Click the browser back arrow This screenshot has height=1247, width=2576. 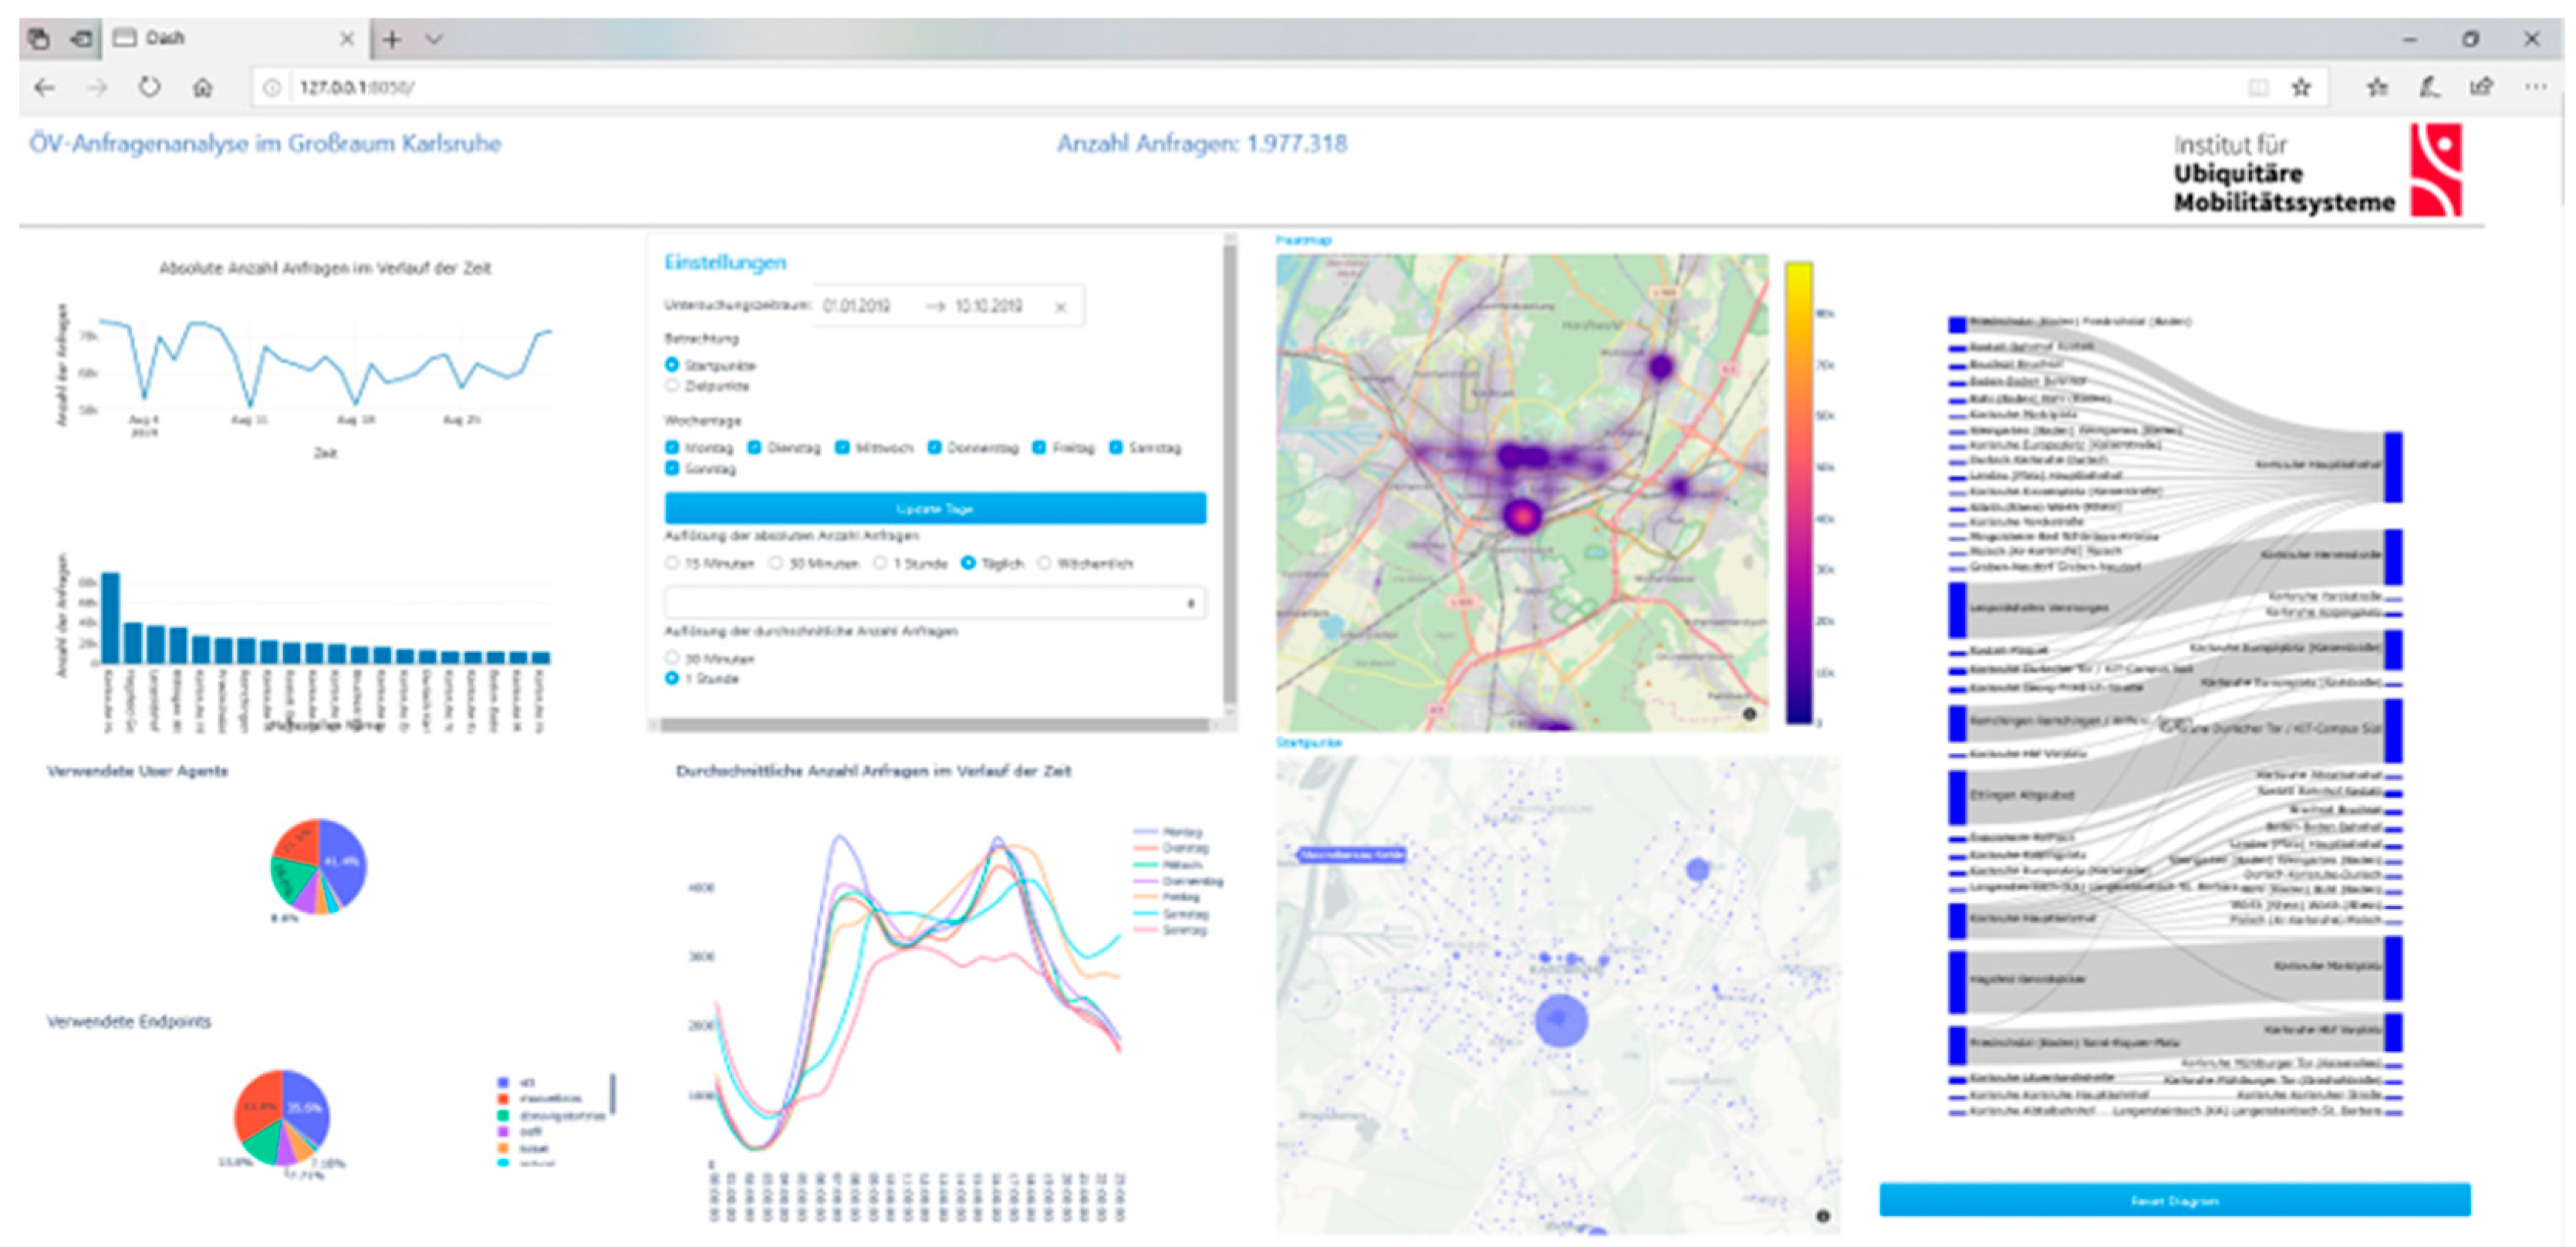(44, 88)
